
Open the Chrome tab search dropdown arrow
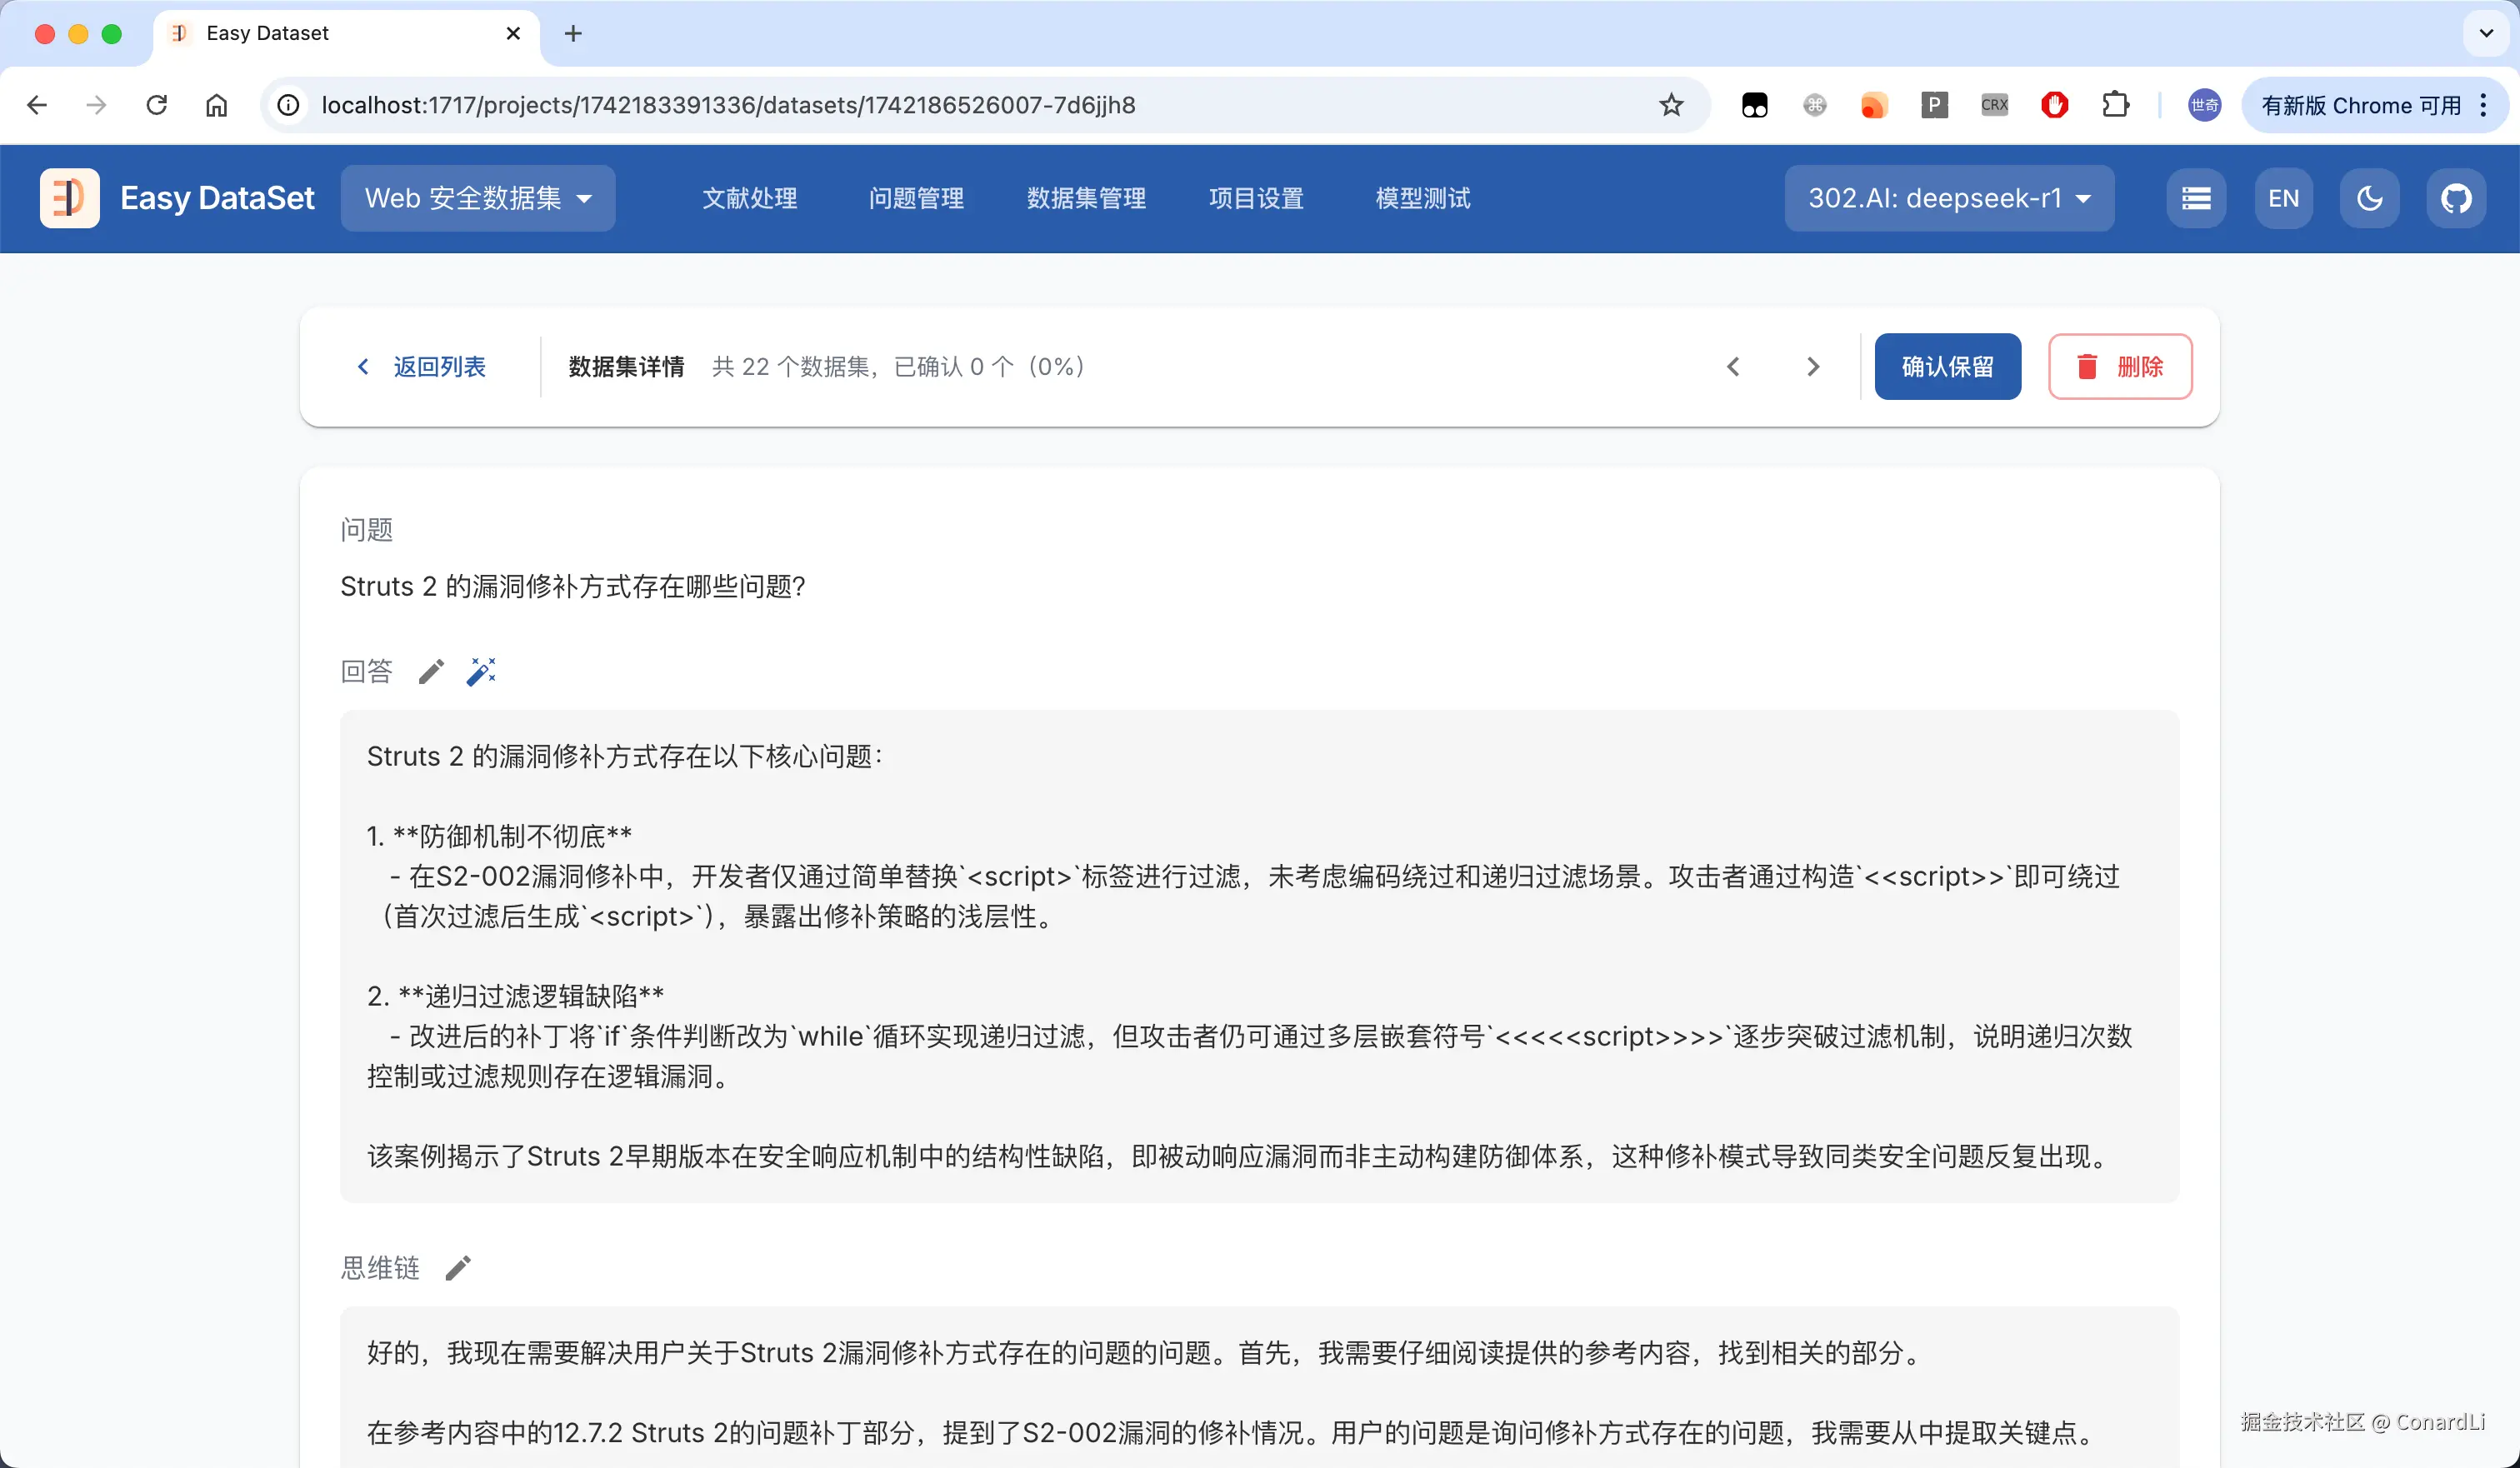tap(2486, 33)
